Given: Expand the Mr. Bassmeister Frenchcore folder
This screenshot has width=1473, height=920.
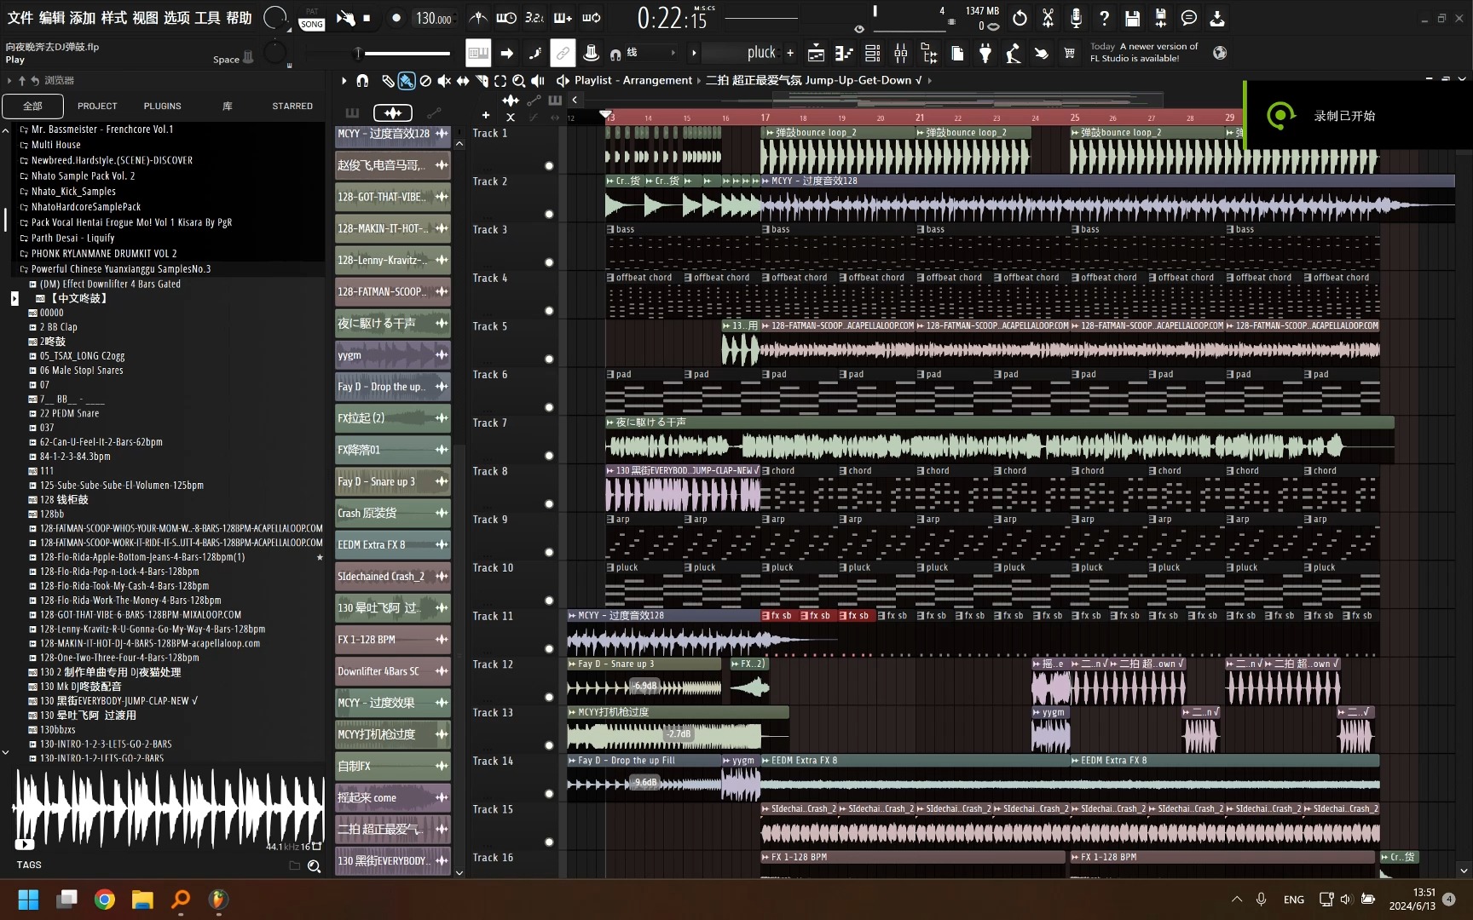Looking at the screenshot, I should (x=101, y=129).
